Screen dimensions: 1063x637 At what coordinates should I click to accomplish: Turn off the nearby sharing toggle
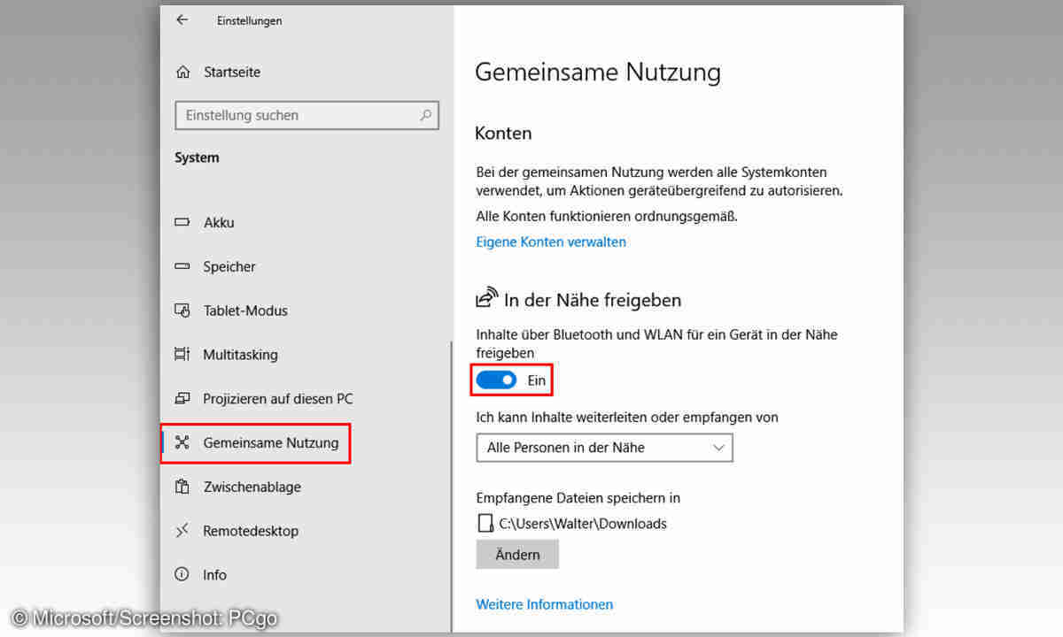tap(496, 380)
